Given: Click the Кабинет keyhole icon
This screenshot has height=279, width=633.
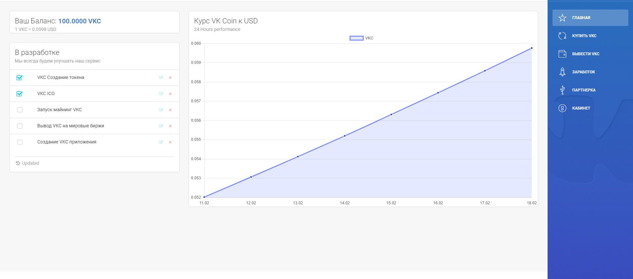Looking at the screenshot, I should tap(562, 108).
